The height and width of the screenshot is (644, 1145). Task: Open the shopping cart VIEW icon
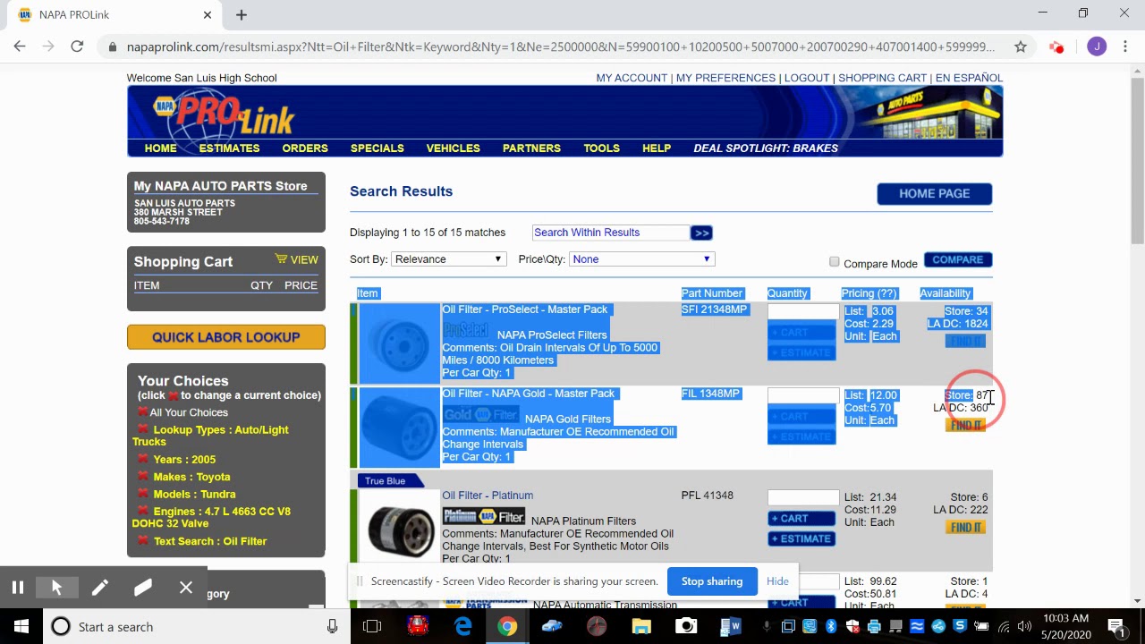[296, 259]
